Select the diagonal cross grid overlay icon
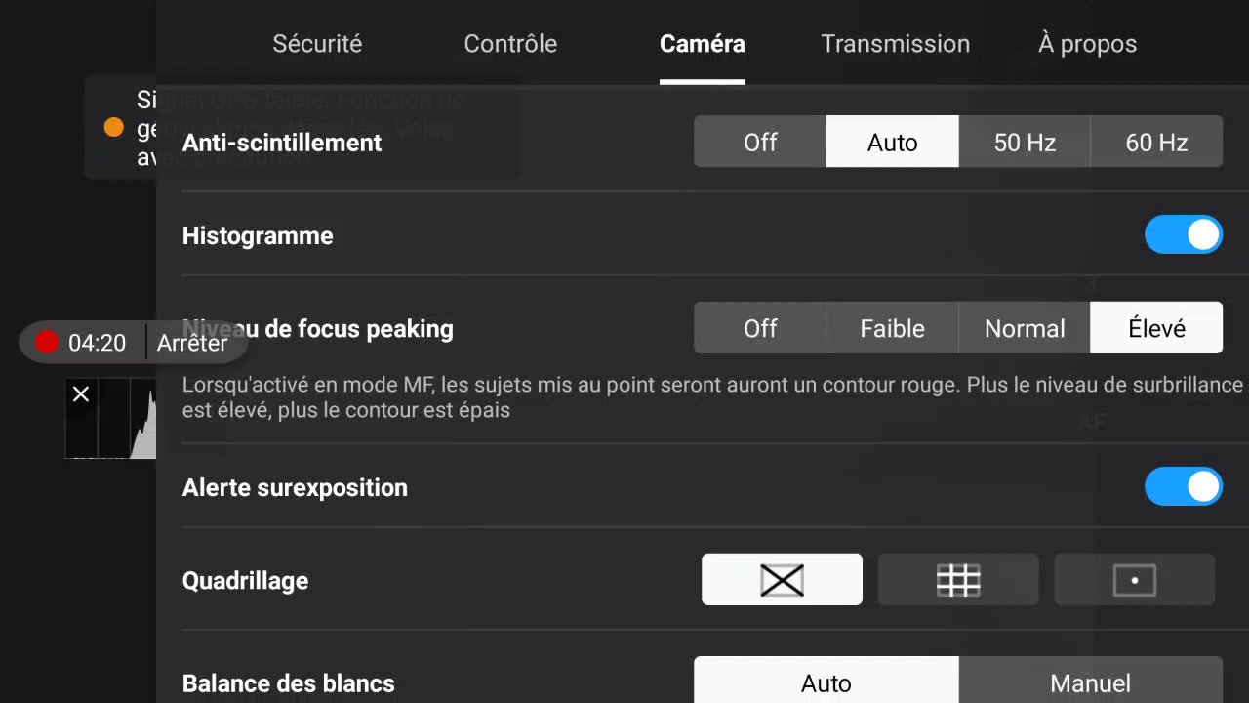1249x703 pixels. point(782,580)
